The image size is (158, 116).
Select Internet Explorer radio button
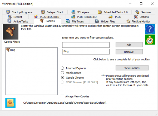pos(62,68)
